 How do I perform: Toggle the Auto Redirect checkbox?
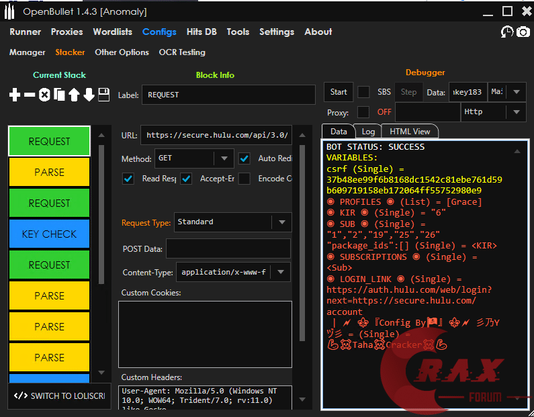click(244, 159)
